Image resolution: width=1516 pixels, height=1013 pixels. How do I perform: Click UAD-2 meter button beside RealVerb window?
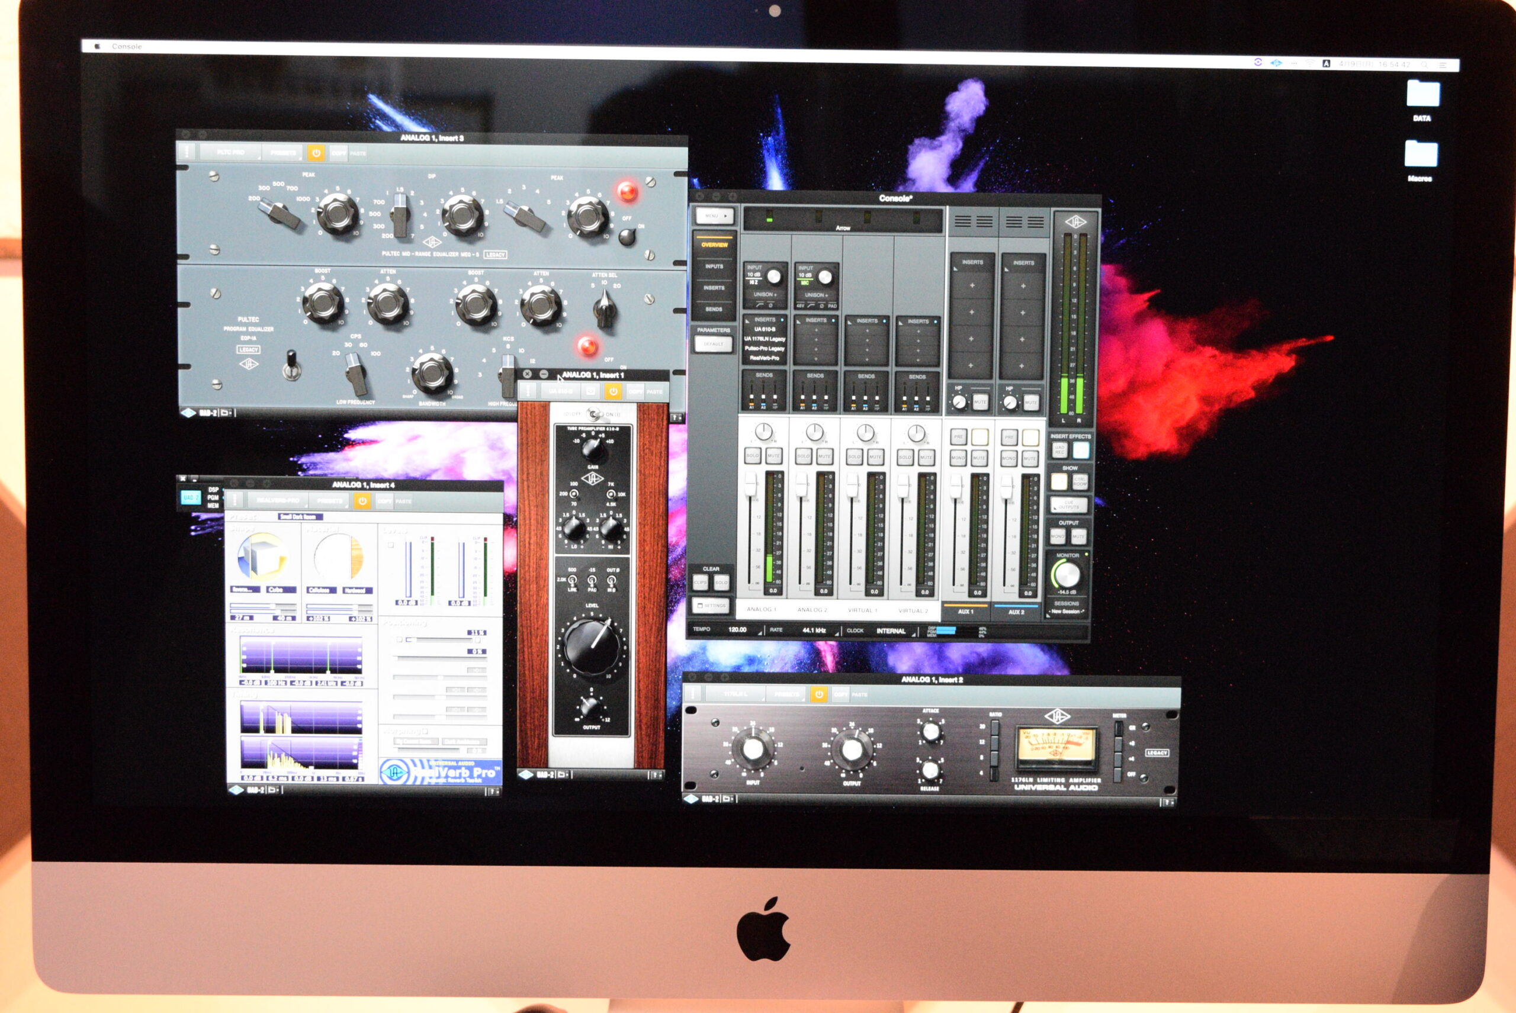tap(190, 497)
